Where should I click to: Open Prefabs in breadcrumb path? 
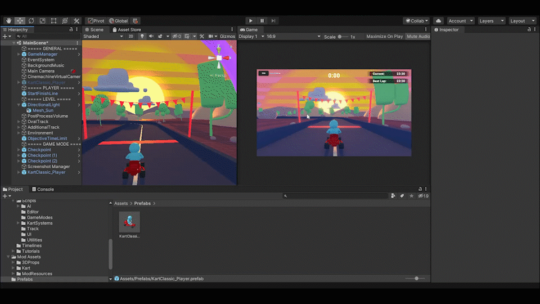pos(142,203)
